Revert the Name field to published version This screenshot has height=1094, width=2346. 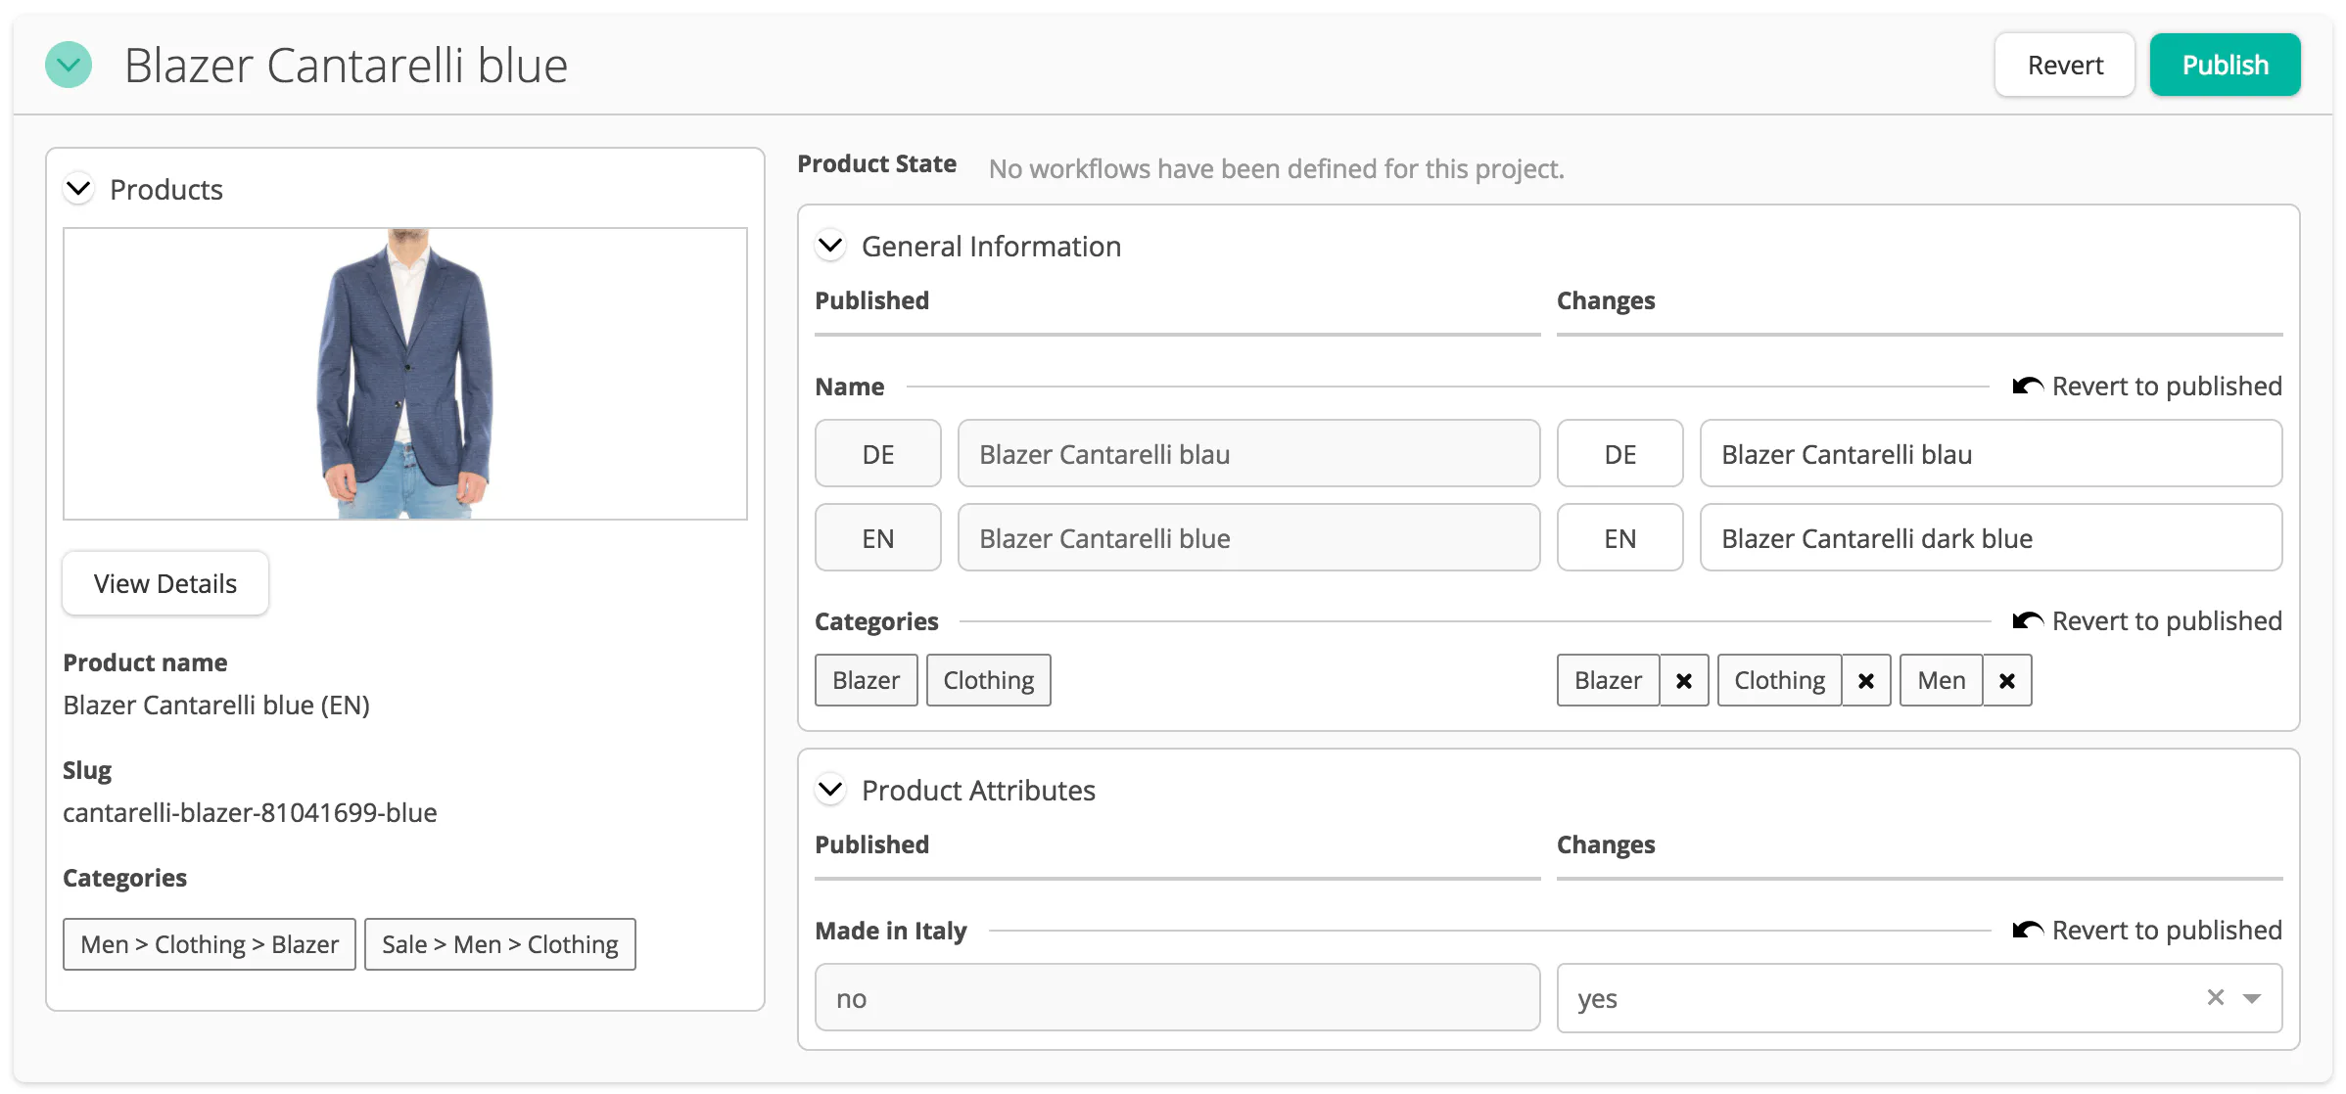[x=2145, y=386]
